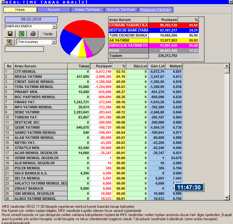Select PIRAMIT MEN. row
Screen dimensions: 233x224
(94, 92)
